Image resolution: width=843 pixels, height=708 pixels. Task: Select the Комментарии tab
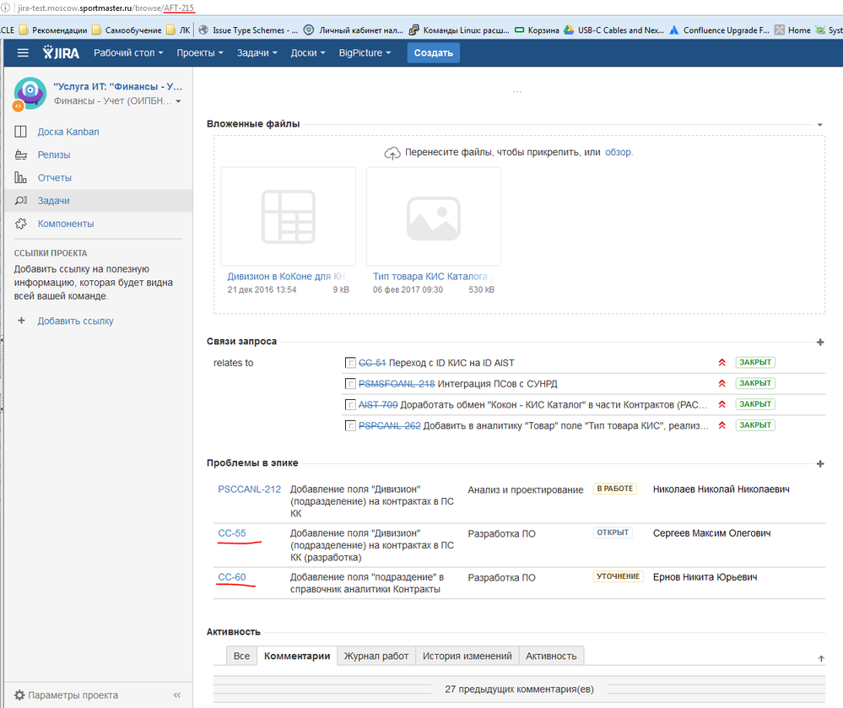pos(297,656)
